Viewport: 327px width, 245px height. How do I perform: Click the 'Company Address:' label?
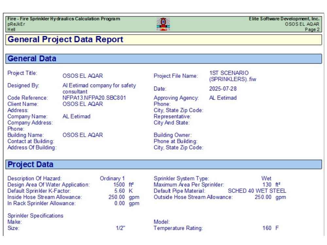[x=30, y=123]
